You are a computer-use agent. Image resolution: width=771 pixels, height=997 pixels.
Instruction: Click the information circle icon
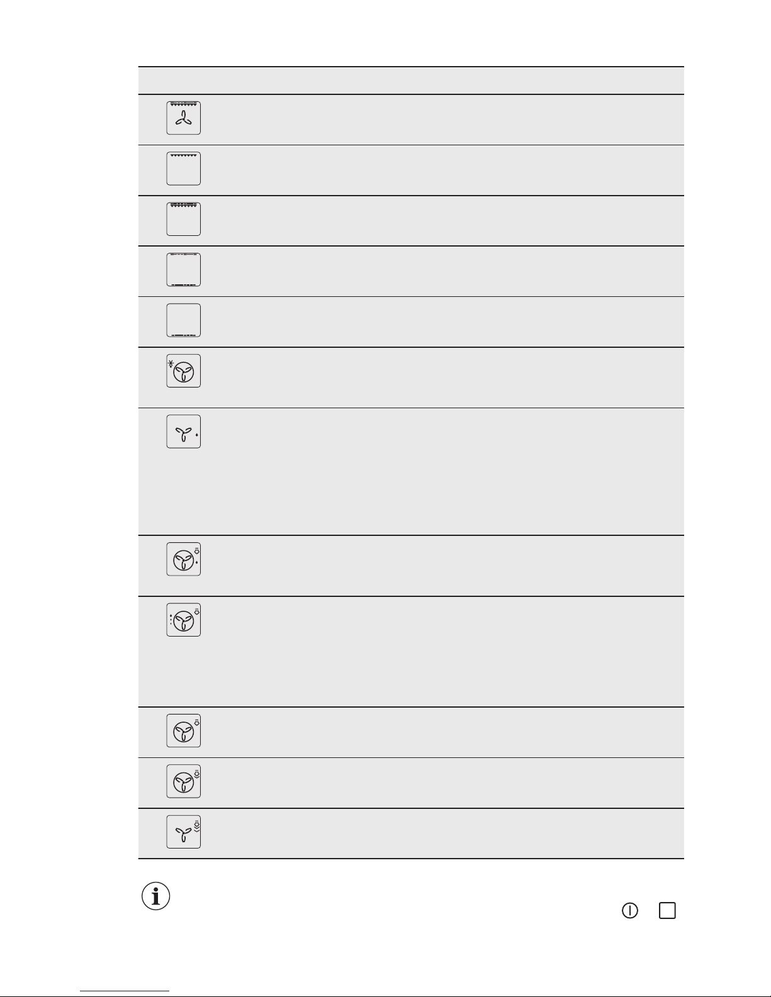click(155, 896)
